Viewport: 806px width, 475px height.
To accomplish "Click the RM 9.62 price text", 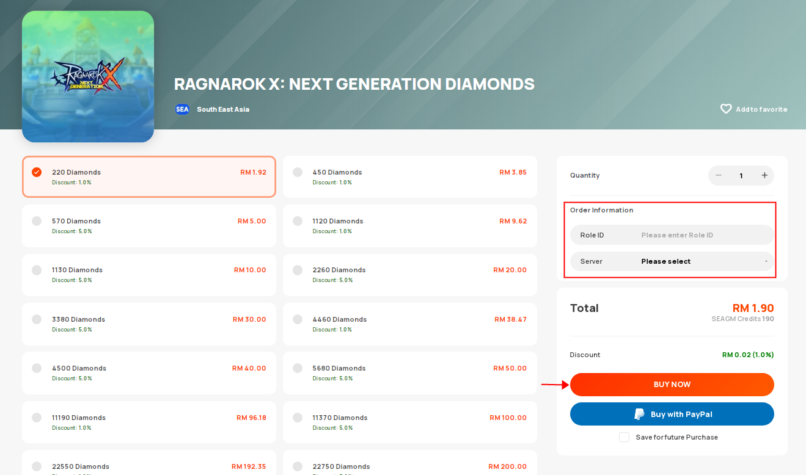I will coord(513,221).
